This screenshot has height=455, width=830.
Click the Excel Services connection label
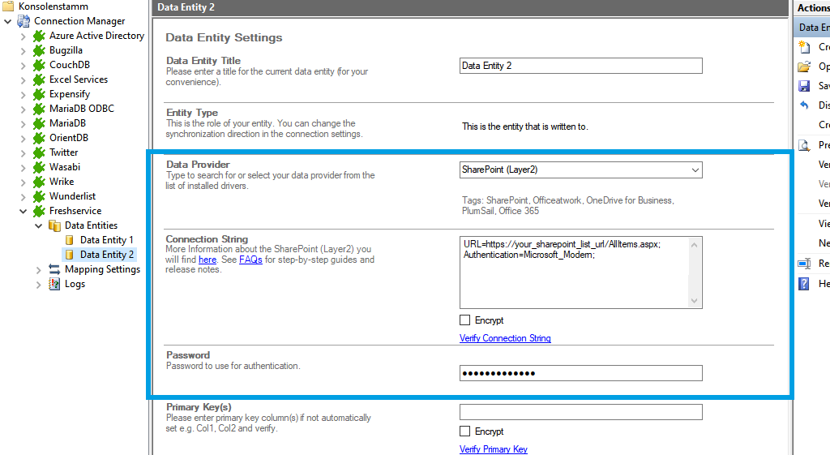click(x=79, y=79)
